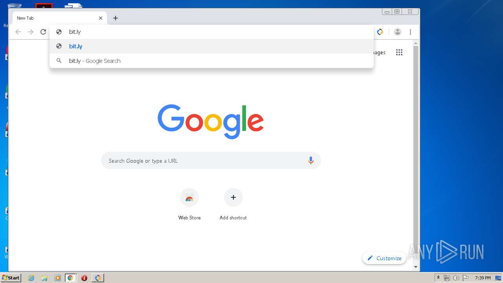This screenshot has height=283, width=503.
Task: Click the volume speaker tray icon
Action: pos(456,278)
